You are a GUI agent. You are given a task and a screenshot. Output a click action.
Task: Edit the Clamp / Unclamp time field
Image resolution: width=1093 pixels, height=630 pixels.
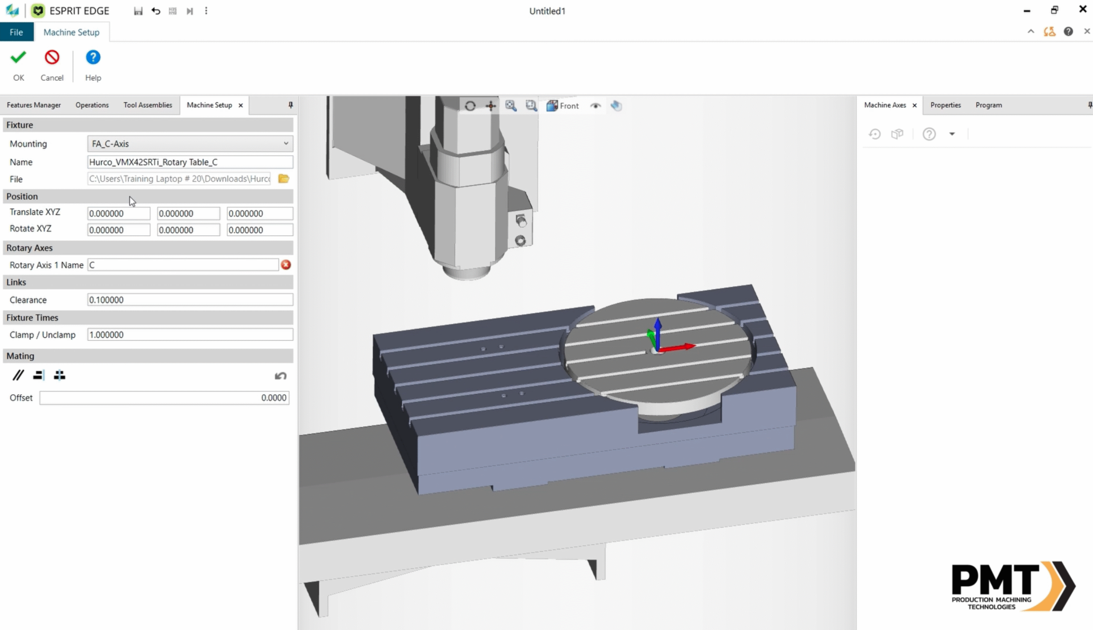coord(190,334)
